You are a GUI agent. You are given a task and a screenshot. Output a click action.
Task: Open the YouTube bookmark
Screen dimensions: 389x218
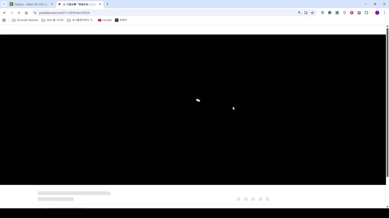105,20
